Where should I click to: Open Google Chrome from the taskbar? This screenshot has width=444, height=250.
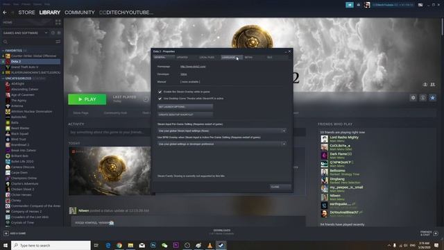pos(119,245)
